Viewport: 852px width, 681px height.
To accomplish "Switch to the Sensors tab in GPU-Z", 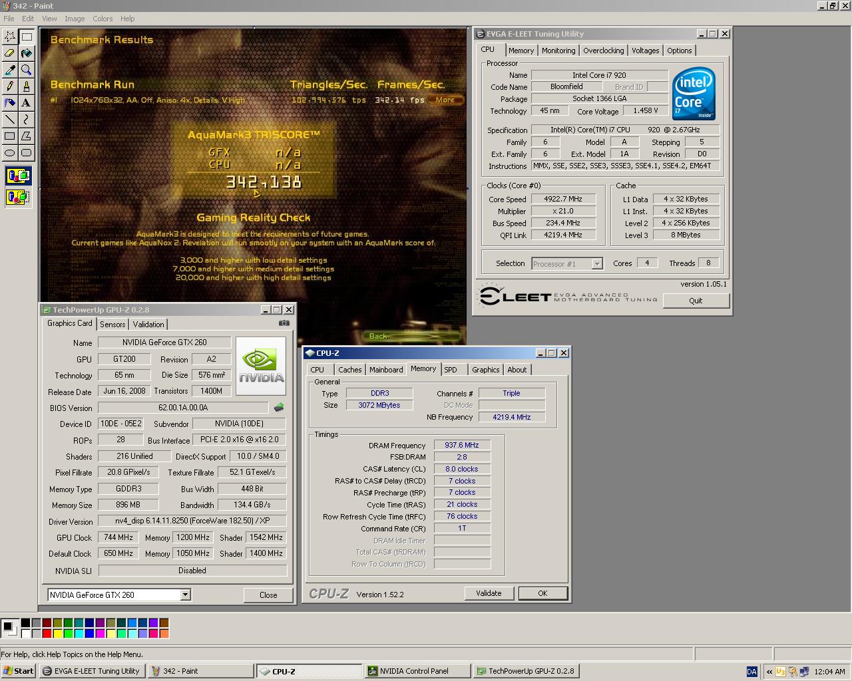I will [112, 325].
